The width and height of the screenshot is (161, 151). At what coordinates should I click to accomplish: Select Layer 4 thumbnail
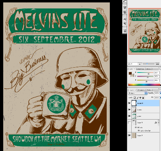click(x=134, y=103)
